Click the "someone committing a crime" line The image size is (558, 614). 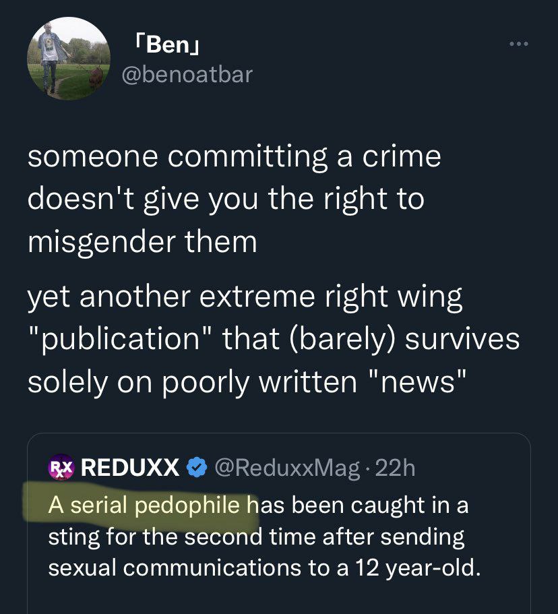[234, 157]
